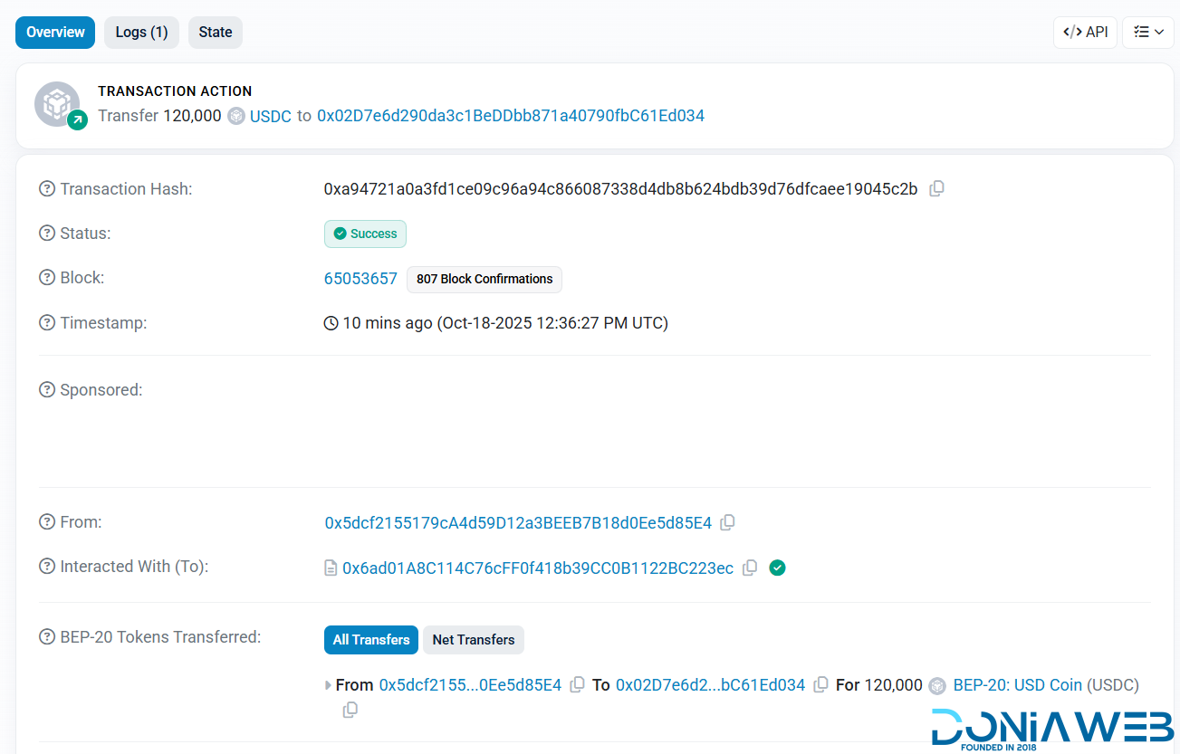Click the copy icon below the transfer row
Viewport: 1180px width, 754px height.
coord(350,710)
